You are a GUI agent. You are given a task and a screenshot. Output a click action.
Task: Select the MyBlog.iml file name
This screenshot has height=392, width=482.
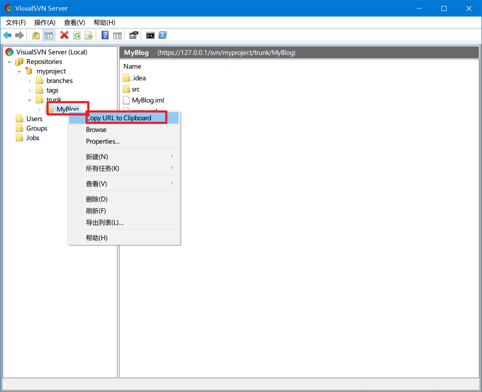pos(148,100)
